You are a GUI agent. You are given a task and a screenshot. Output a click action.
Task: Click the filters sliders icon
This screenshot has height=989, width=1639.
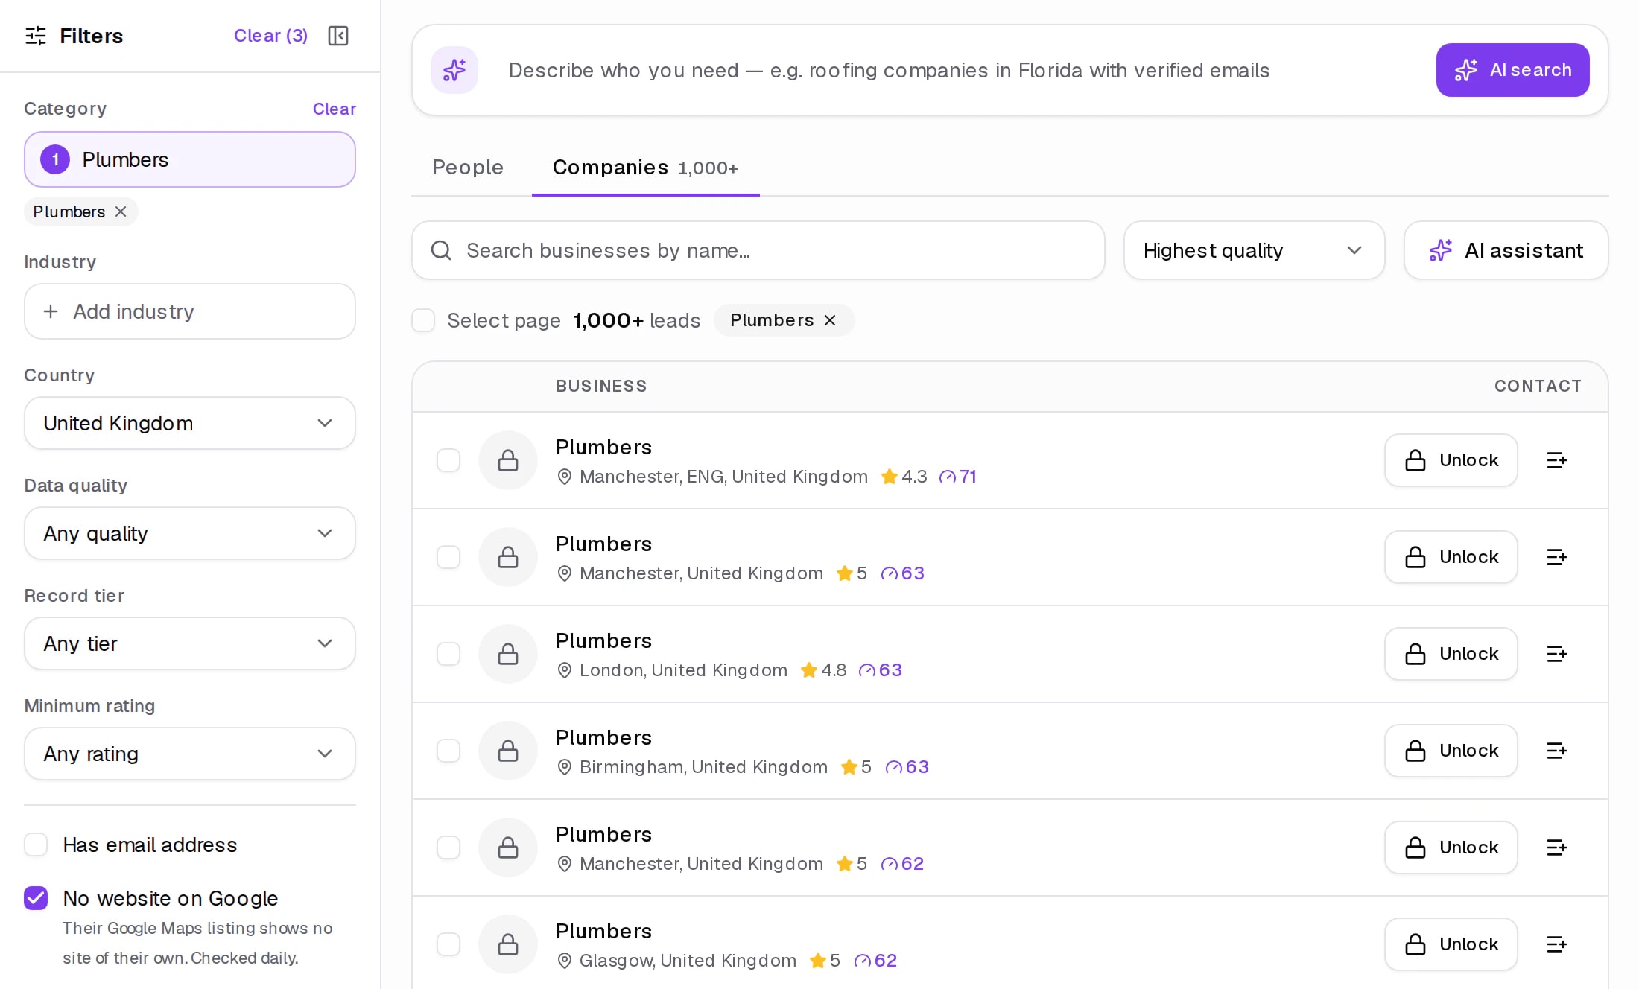[x=36, y=36]
